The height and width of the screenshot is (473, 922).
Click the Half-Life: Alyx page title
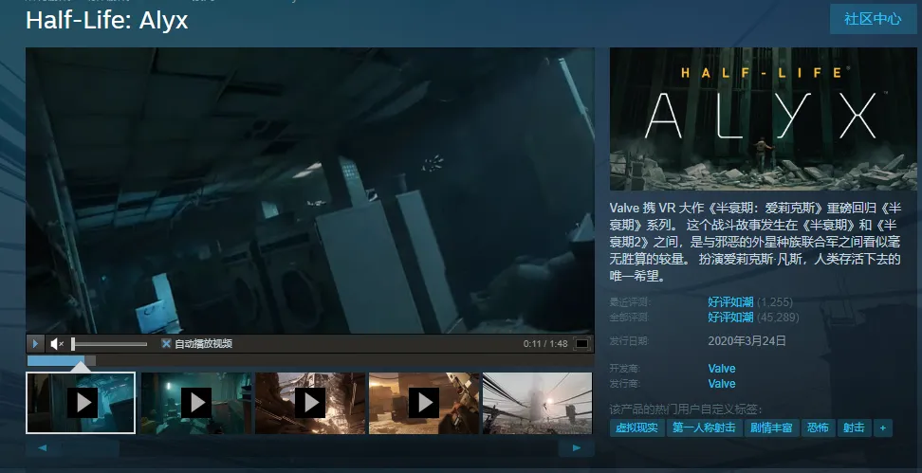(x=107, y=21)
